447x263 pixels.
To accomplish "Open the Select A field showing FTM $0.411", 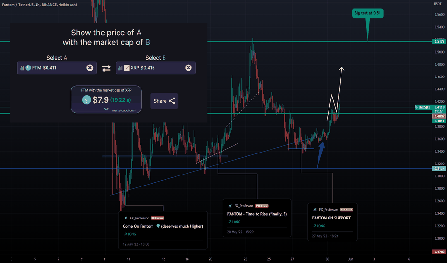I will pos(57,68).
